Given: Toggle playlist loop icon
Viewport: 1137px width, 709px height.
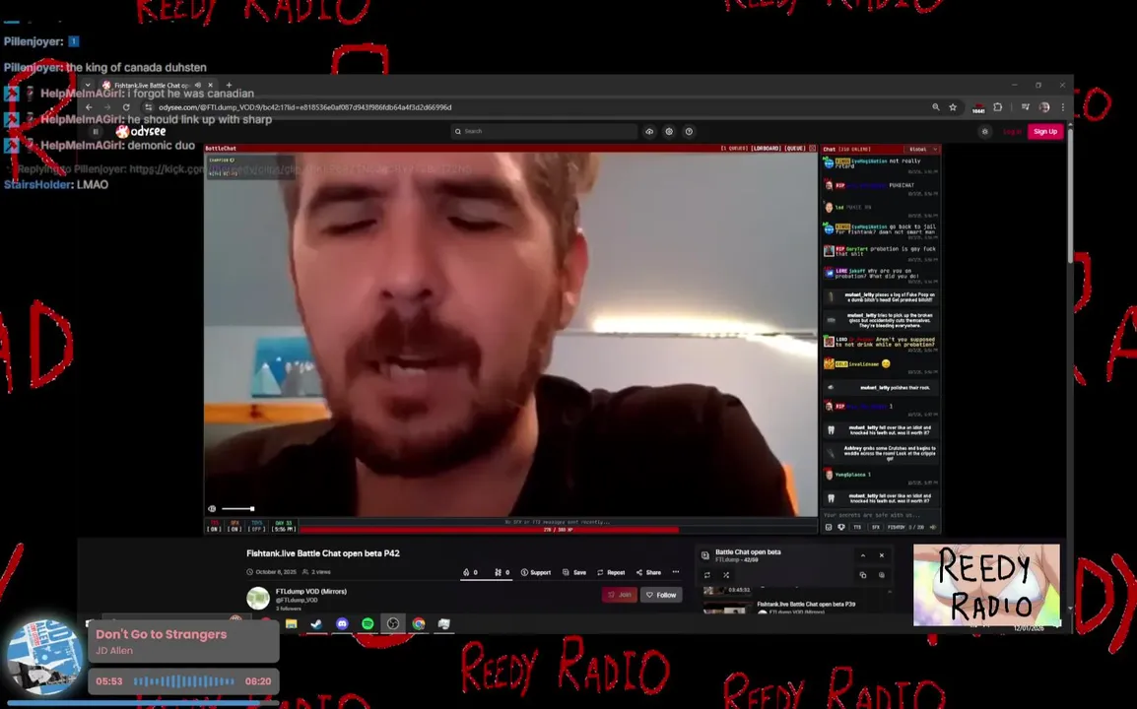Looking at the screenshot, I should point(707,575).
